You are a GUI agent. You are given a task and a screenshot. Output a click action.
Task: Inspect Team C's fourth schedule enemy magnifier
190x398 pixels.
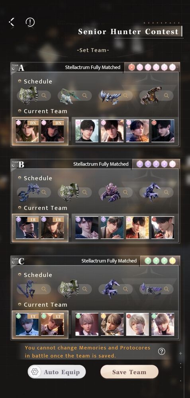166,289
